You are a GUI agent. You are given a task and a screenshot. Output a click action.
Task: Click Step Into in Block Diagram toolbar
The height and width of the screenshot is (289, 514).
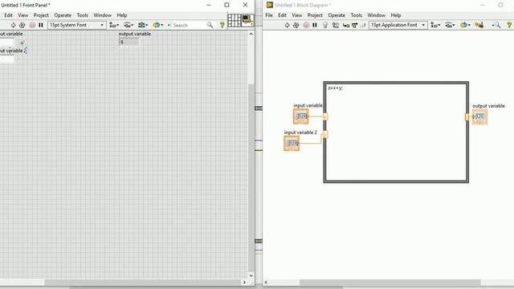pyautogui.click(x=346, y=25)
